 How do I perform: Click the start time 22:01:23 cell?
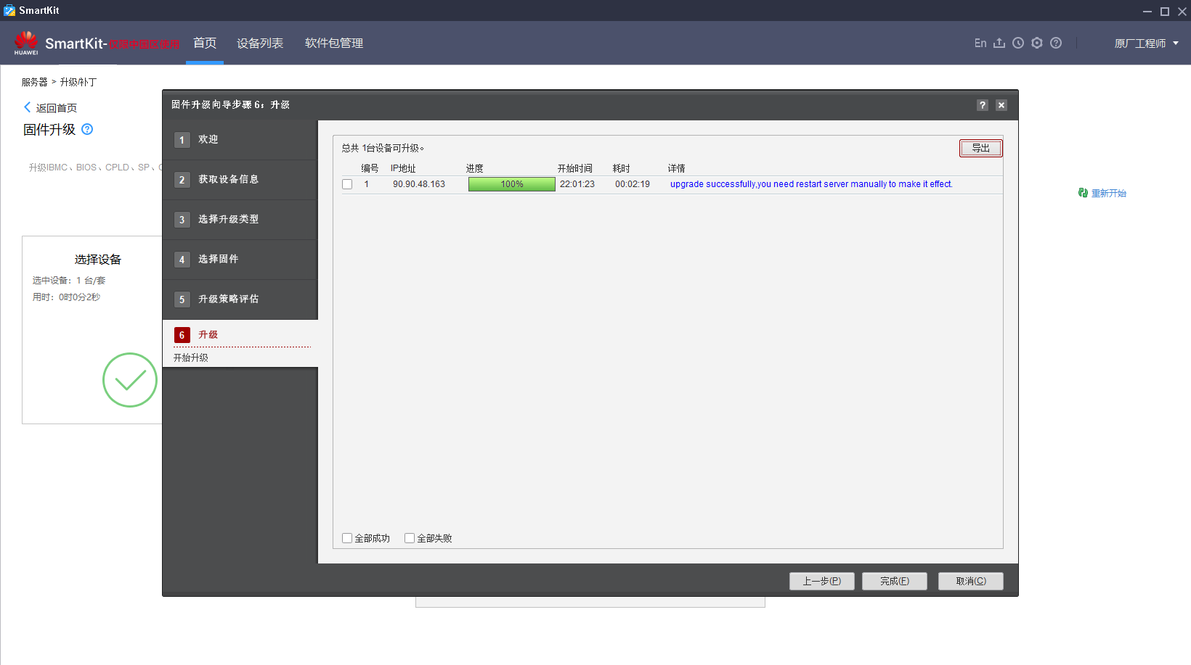(577, 184)
